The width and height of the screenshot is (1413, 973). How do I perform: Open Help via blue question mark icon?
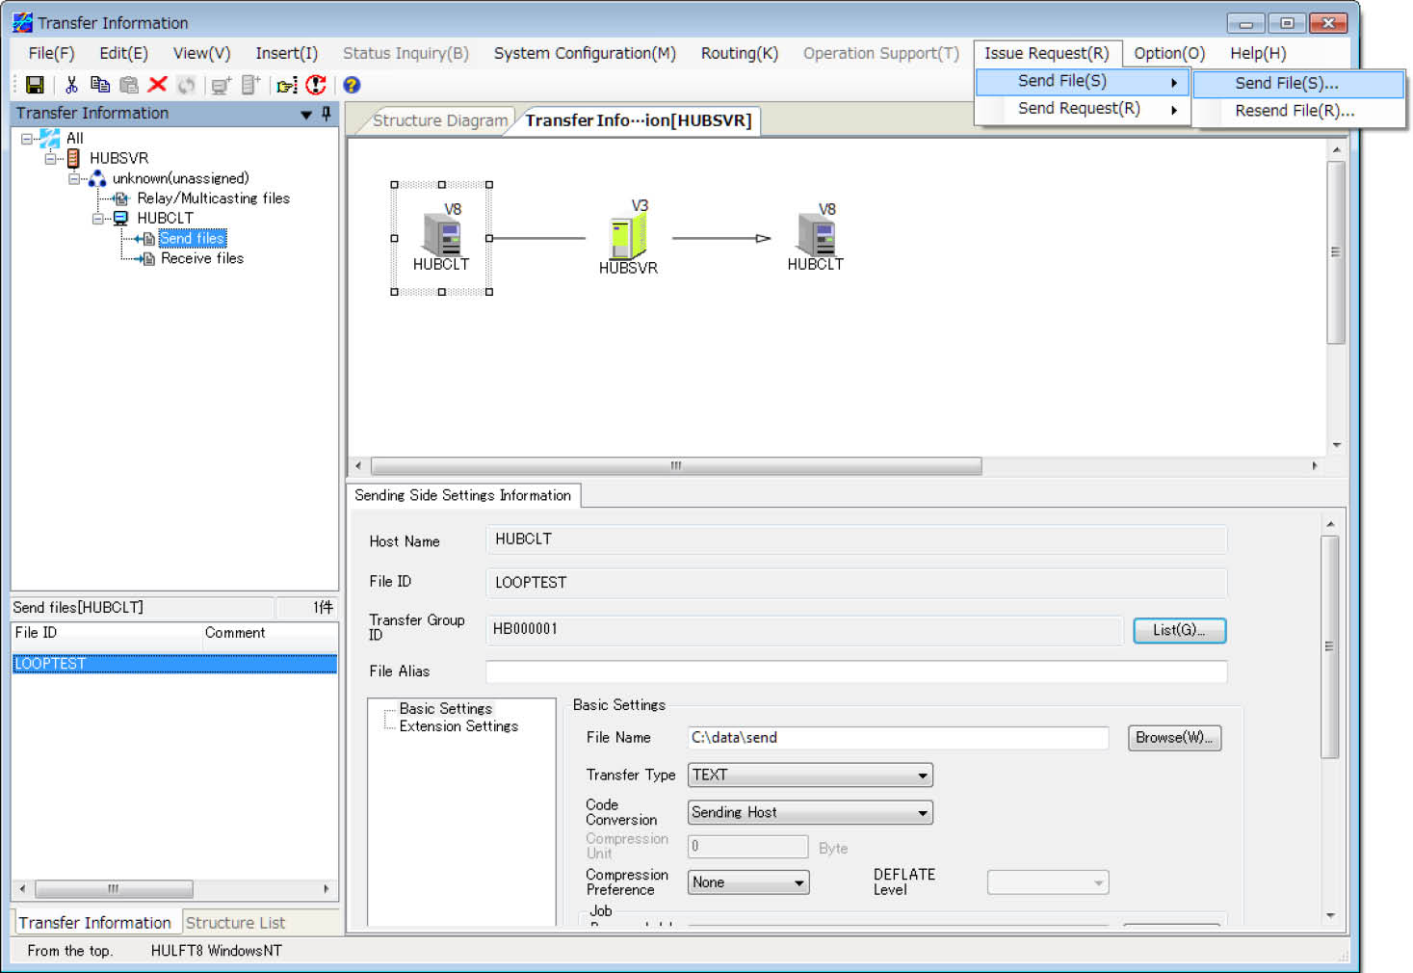click(x=352, y=85)
